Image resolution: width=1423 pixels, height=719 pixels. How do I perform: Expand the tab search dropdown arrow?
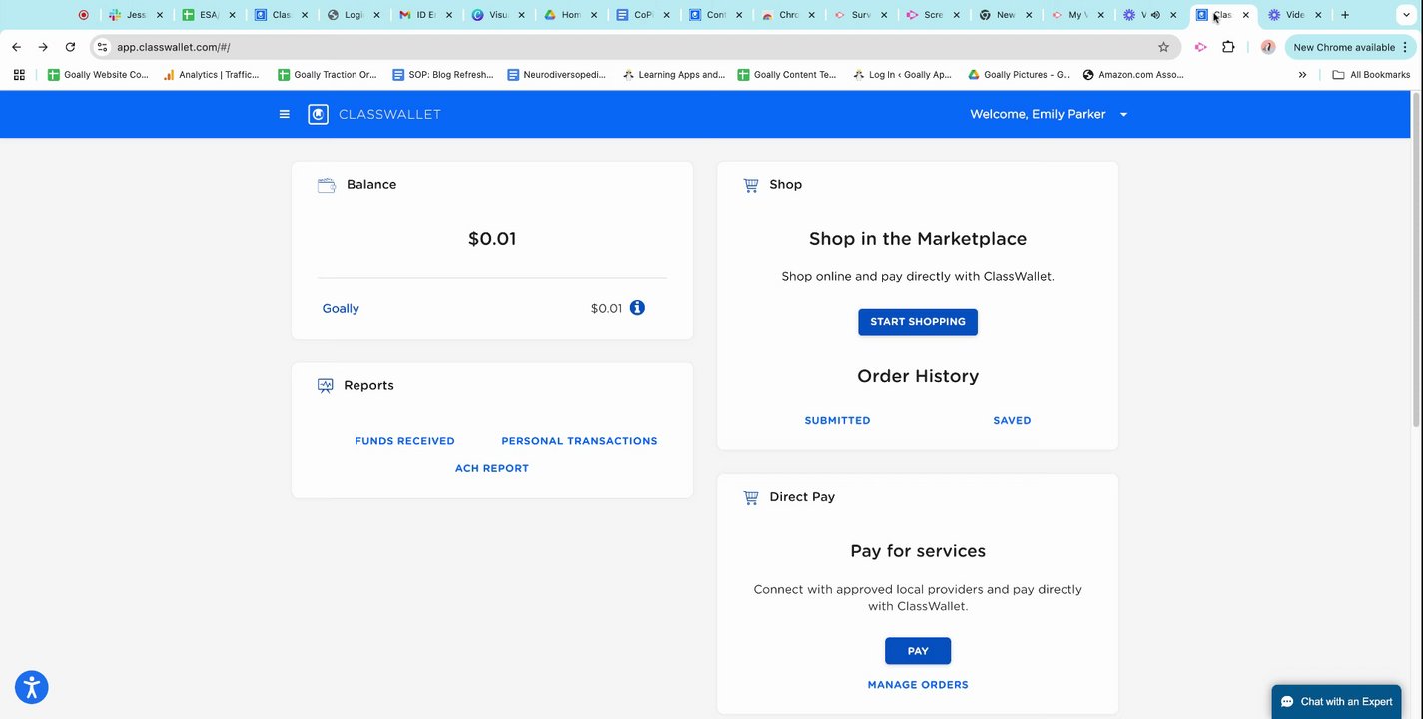tap(1405, 15)
